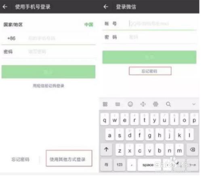Tap the h key
Screen dimensions: 202x178
[x=160, y=135]
